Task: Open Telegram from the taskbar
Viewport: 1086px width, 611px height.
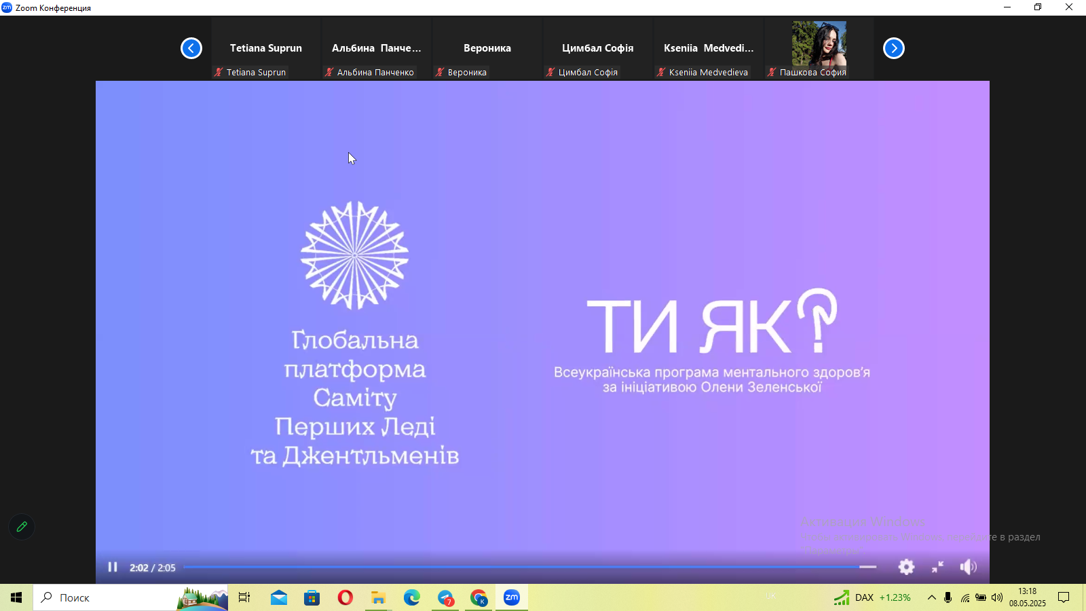Action: click(x=445, y=597)
